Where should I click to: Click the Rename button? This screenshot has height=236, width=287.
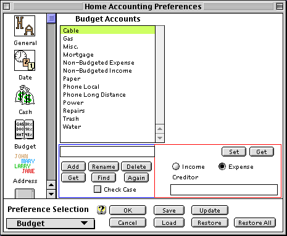pyautogui.click(x=104, y=166)
